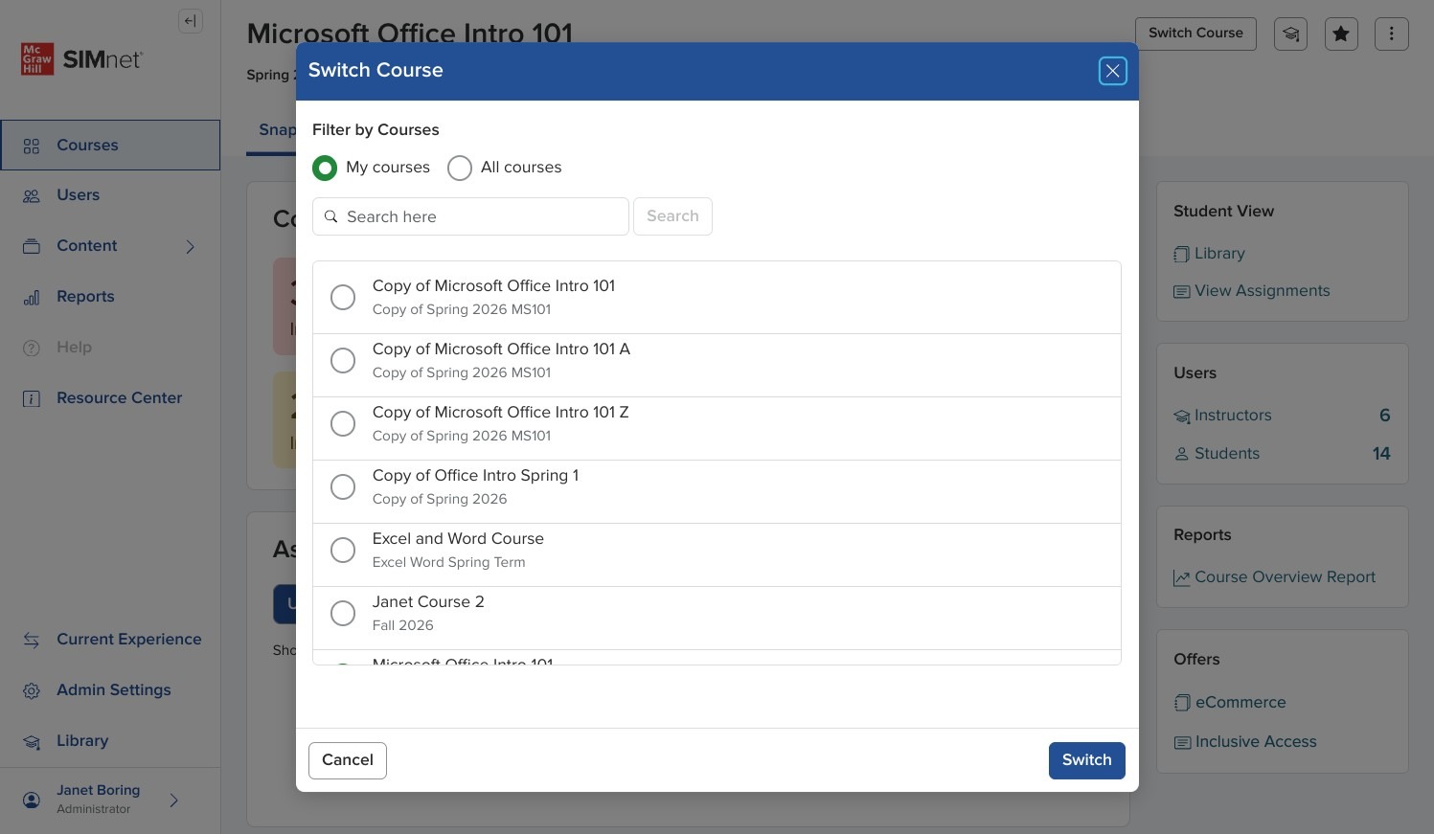The height and width of the screenshot is (834, 1434).
Task: Click the Content briefcase icon in sidebar
Action: (x=32, y=246)
